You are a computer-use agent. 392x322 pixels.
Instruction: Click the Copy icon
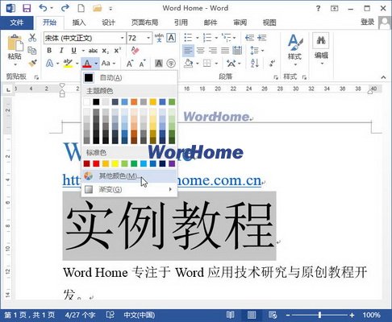point(32,50)
